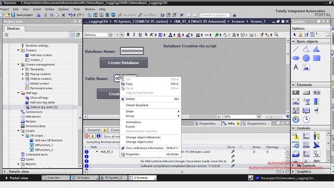This screenshot has height=188, width=334.
Task: Click the Search in project field
Action: pyautogui.click(x=214, y=15)
